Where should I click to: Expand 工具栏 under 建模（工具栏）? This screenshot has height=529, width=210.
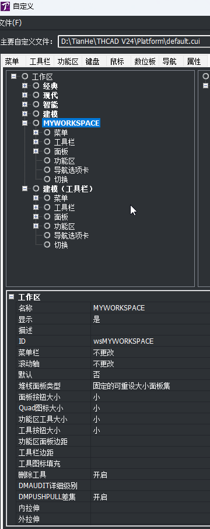pyautogui.click(x=36, y=207)
